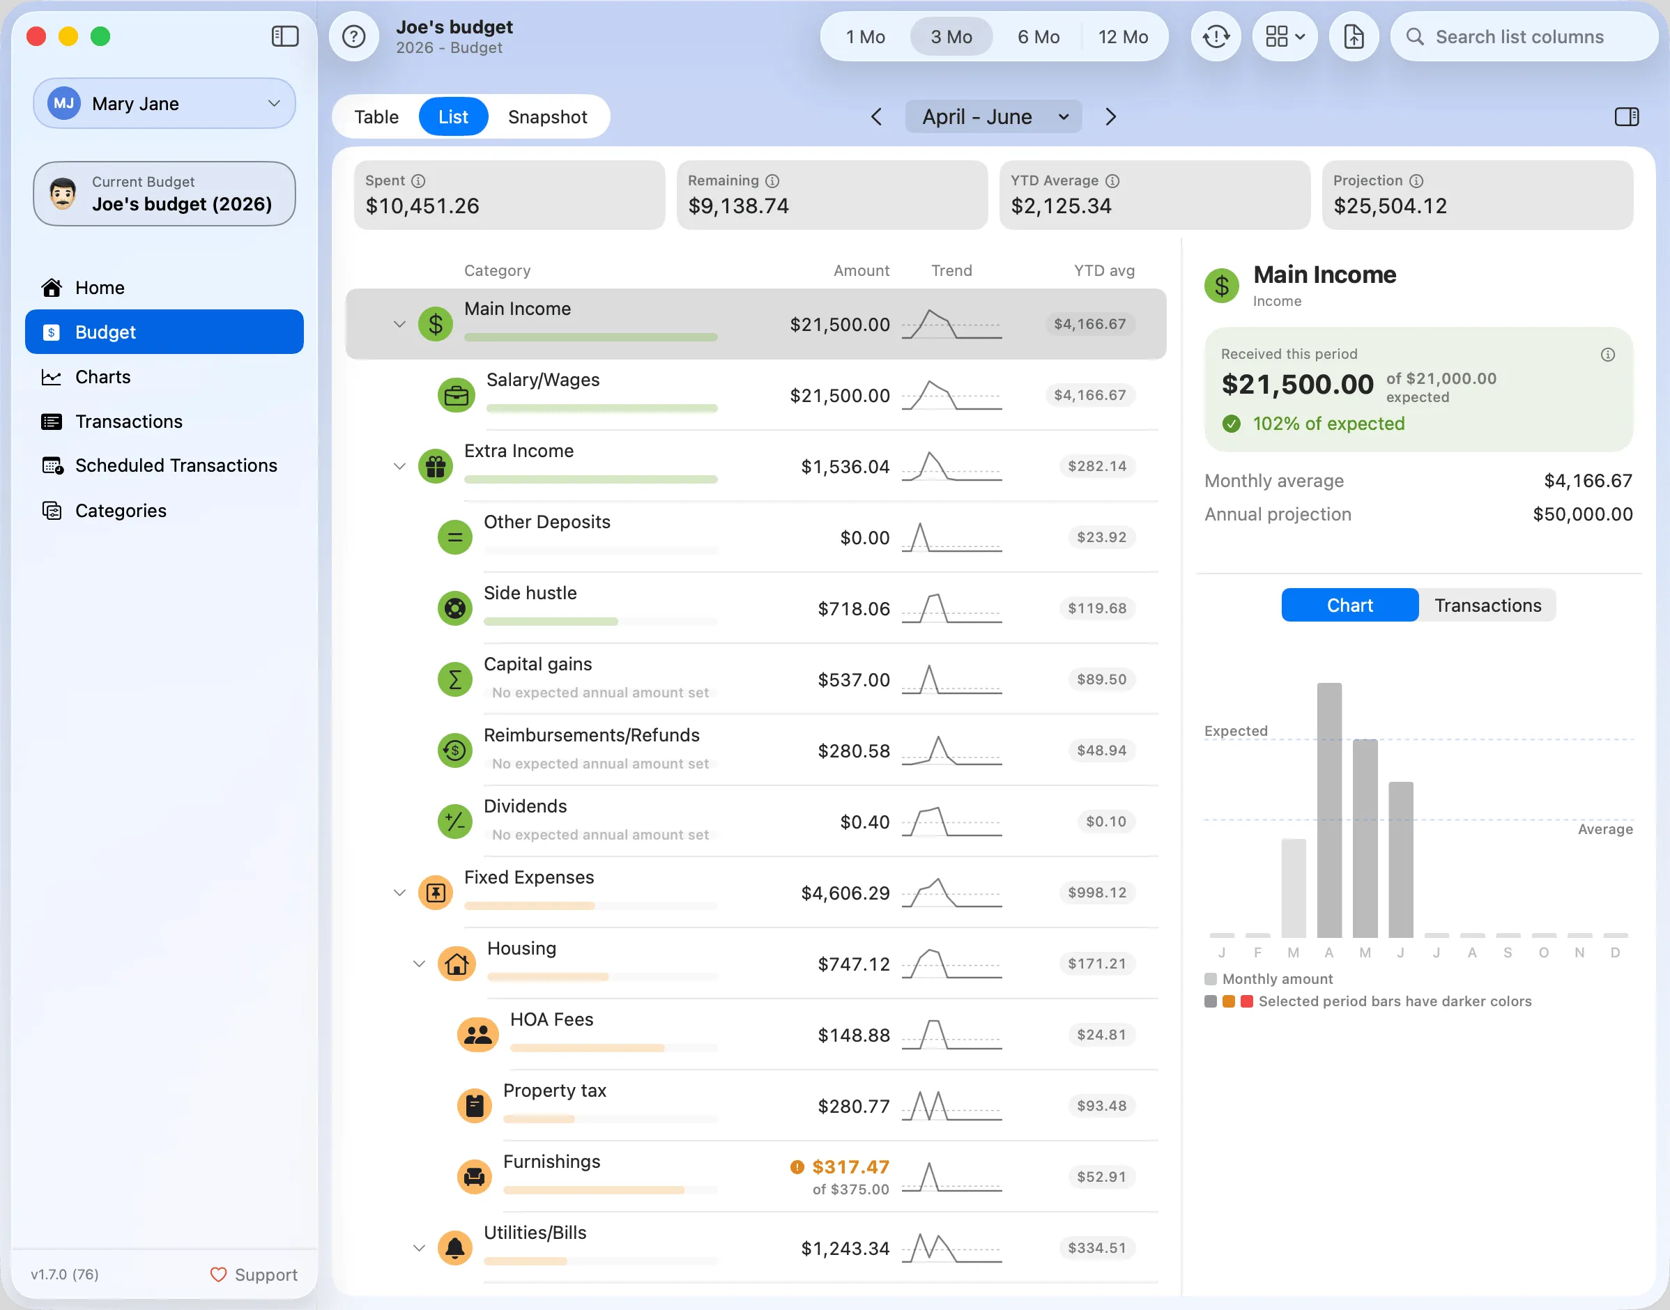Click the YTD avg column header
Screen dimensions: 1670x1310
click(x=1104, y=271)
